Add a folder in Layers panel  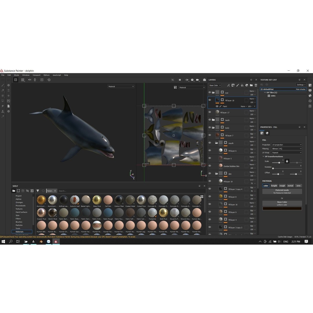click(x=251, y=85)
